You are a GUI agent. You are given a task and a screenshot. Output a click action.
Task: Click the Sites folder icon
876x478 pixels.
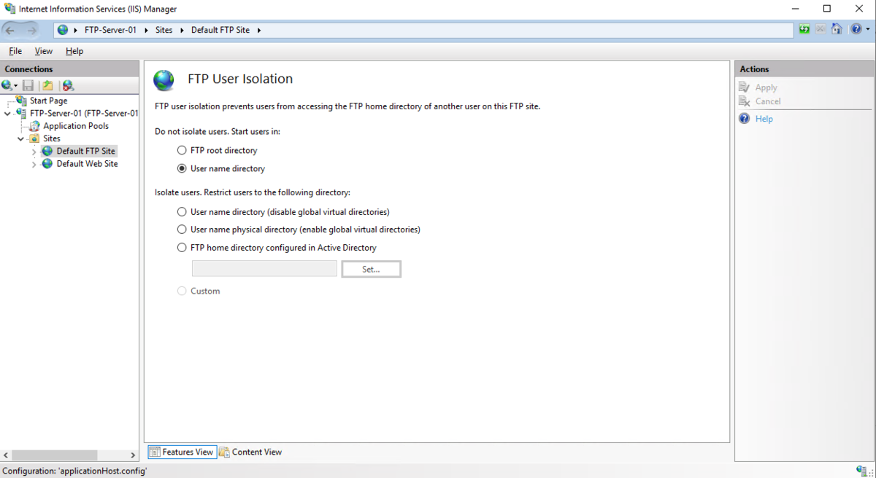(34, 138)
